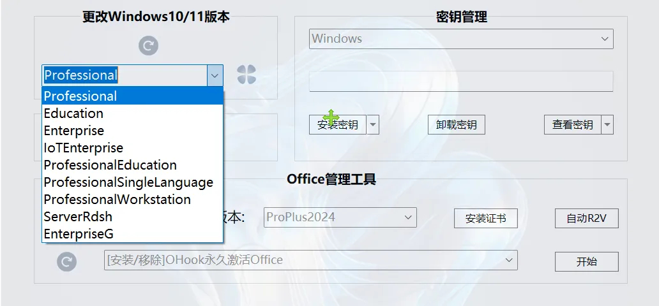
Task: Select Education in the edition list
Action: coord(132,113)
